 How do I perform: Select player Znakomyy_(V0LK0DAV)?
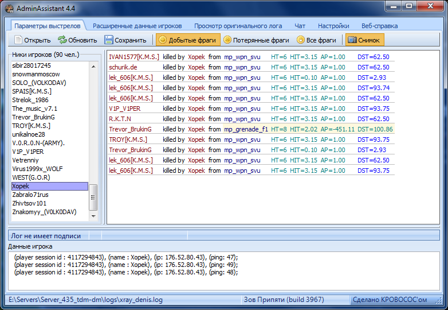pyautogui.click(x=50, y=212)
